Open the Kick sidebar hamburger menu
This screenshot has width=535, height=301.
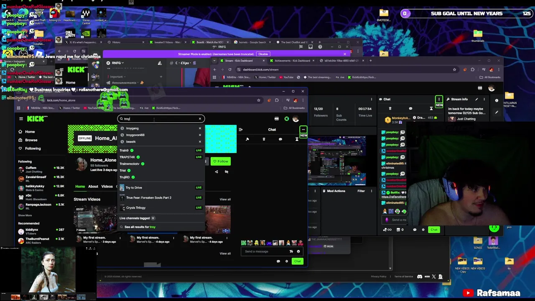click(x=21, y=119)
